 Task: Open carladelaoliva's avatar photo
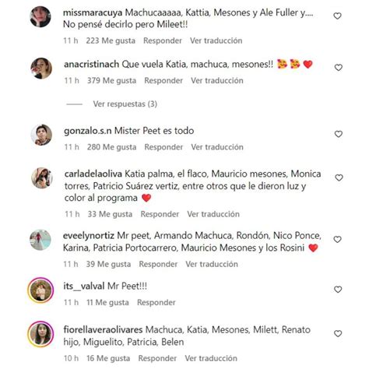[42, 178]
